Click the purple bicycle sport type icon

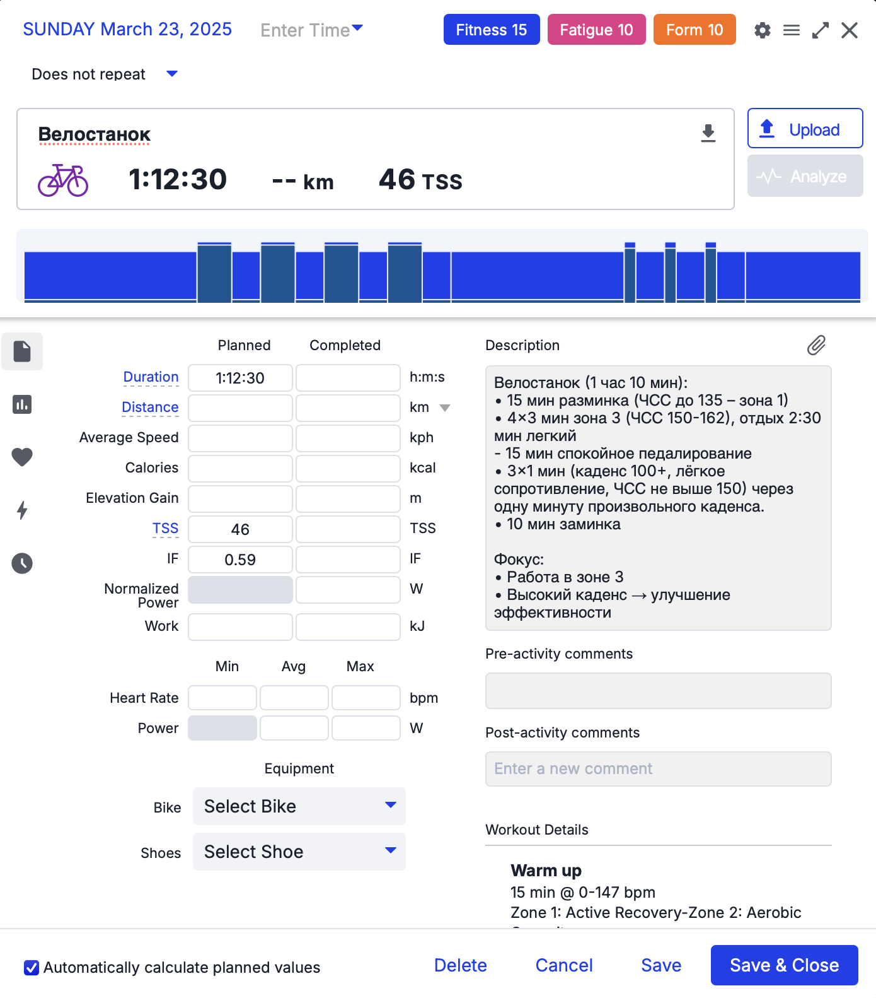click(x=63, y=180)
